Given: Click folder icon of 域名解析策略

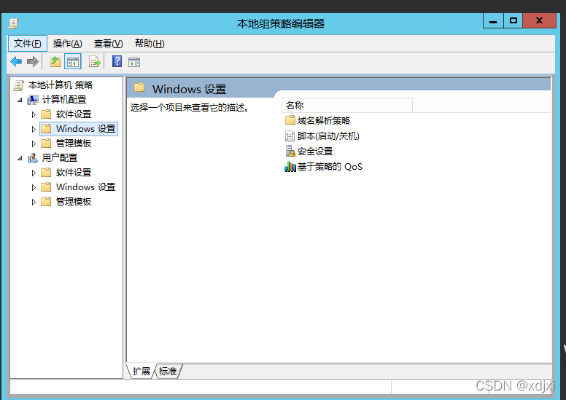Looking at the screenshot, I should click(x=290, y=120).
